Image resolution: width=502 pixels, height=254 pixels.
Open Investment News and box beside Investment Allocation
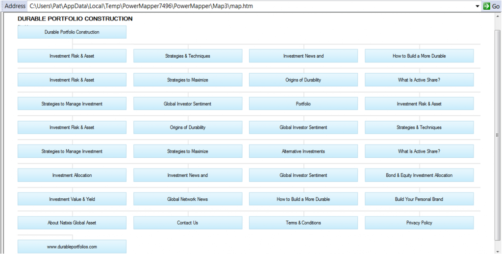coord(188,175)
